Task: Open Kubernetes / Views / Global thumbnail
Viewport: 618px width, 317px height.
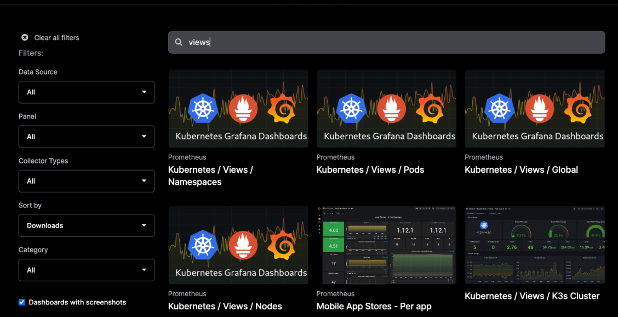Action: coord(535,109)
